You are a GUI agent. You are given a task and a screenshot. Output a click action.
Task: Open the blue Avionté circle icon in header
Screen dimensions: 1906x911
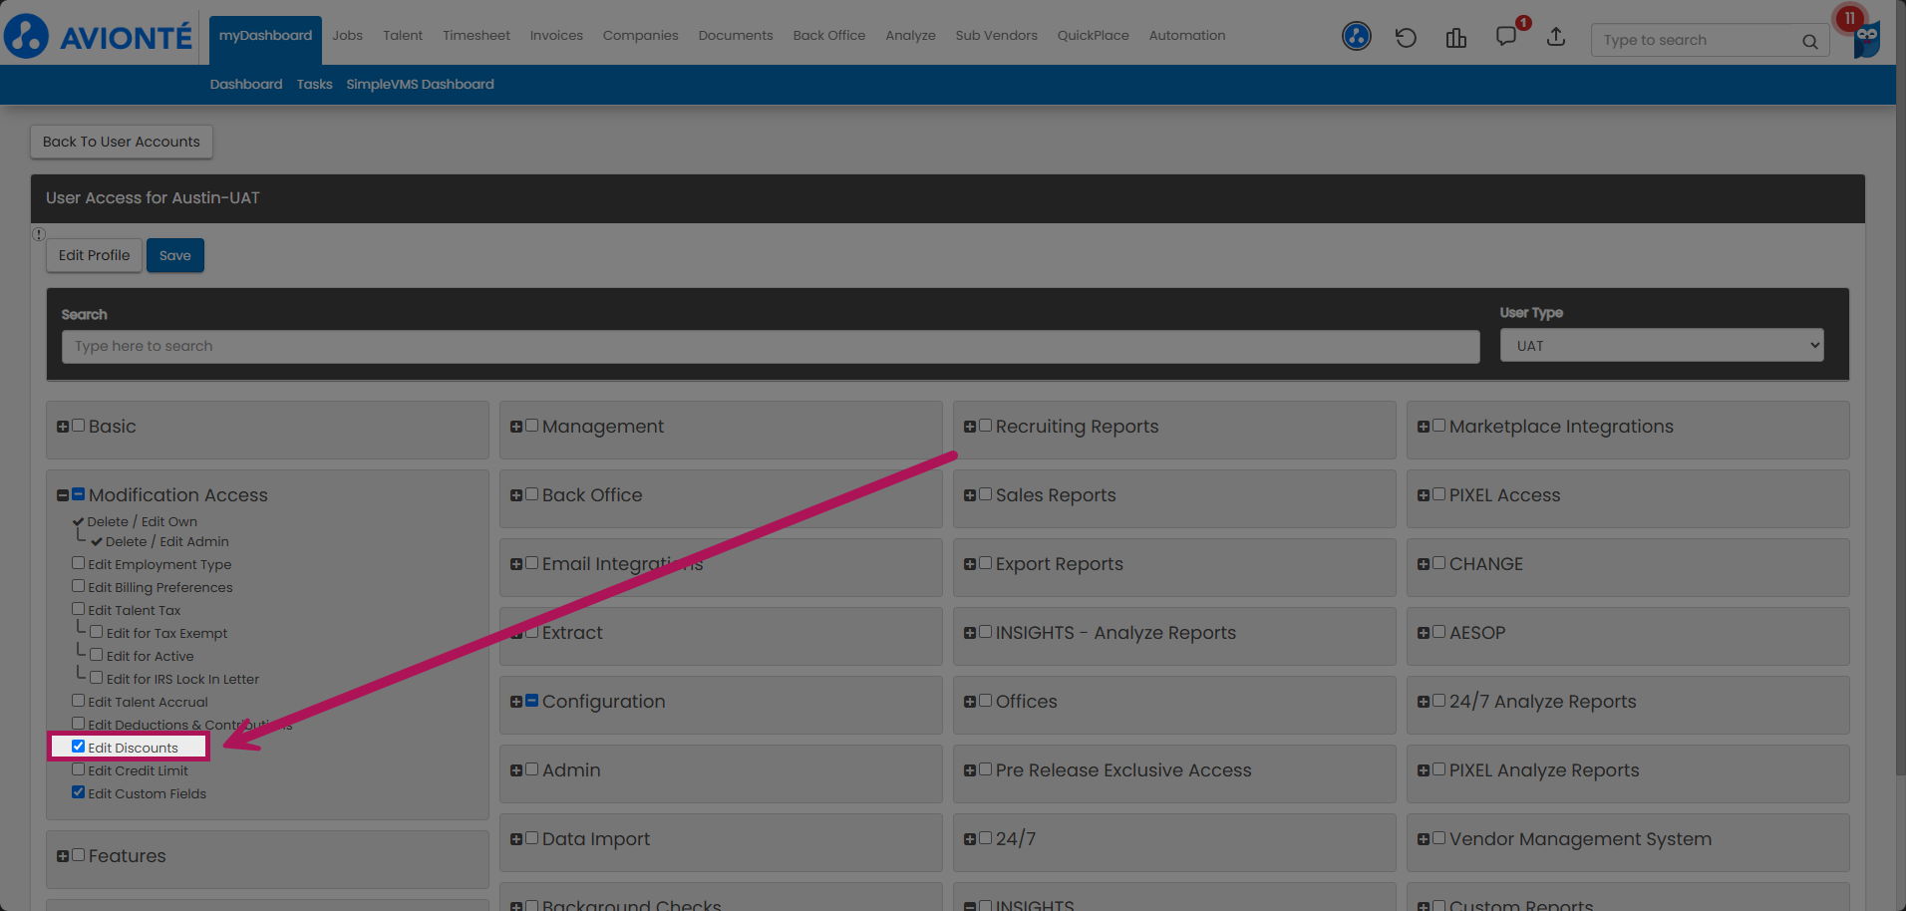point(1356,37)
